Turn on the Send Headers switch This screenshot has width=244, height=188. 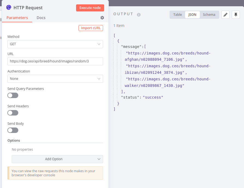tap(13, 113)
